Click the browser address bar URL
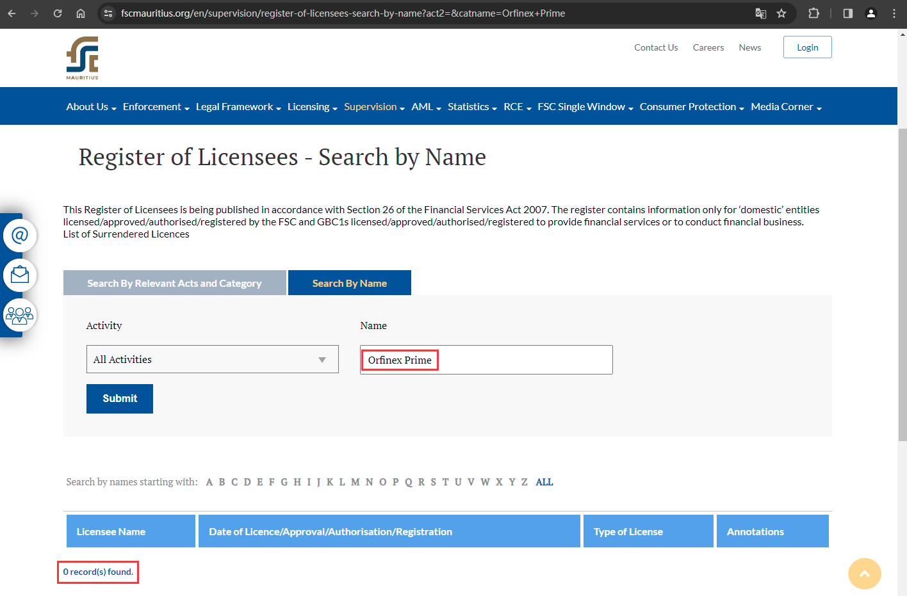This screenshot has width=907, height=596. [343, 13]
